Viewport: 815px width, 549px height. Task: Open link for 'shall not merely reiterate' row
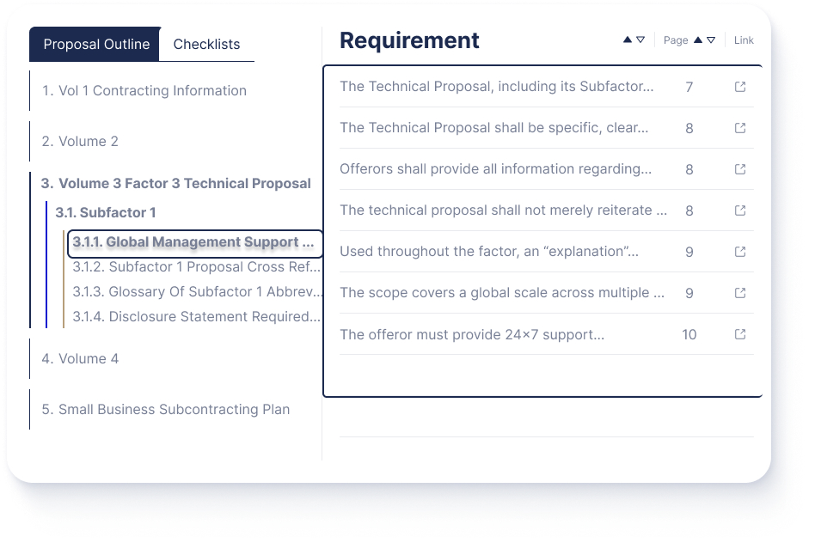coord(739,210)
